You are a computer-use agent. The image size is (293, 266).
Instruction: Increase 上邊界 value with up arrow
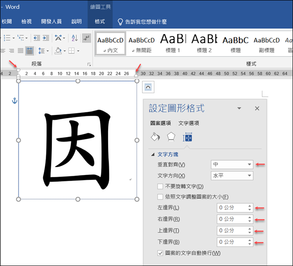pos(250,229)
